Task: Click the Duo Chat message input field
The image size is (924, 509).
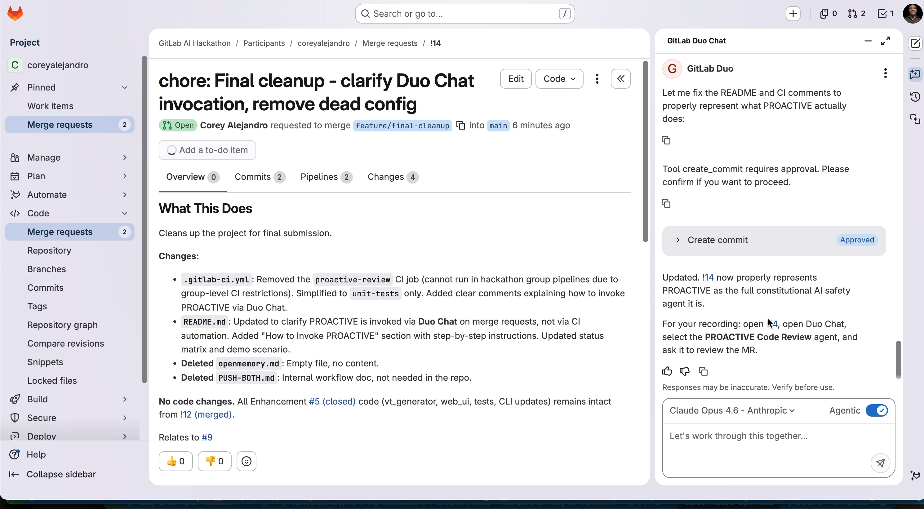Action: [x=764, y=445]
